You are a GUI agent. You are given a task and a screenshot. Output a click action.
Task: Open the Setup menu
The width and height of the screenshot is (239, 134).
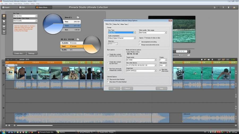33,4
